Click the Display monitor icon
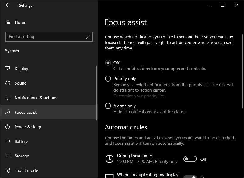244x178 pixels. click(8, 69)
